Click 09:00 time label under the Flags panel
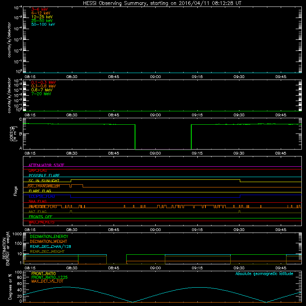306x306 pixels. coord(156,230)
